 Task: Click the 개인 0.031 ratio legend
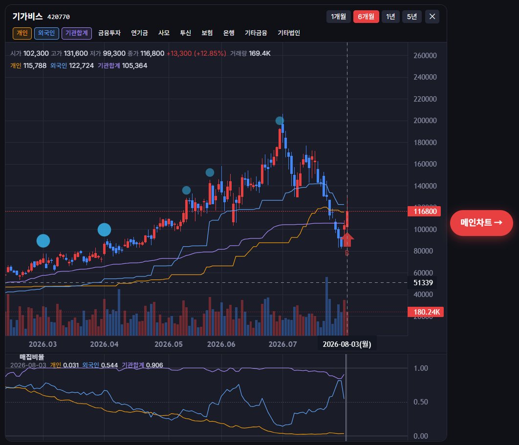coord(64,365)
